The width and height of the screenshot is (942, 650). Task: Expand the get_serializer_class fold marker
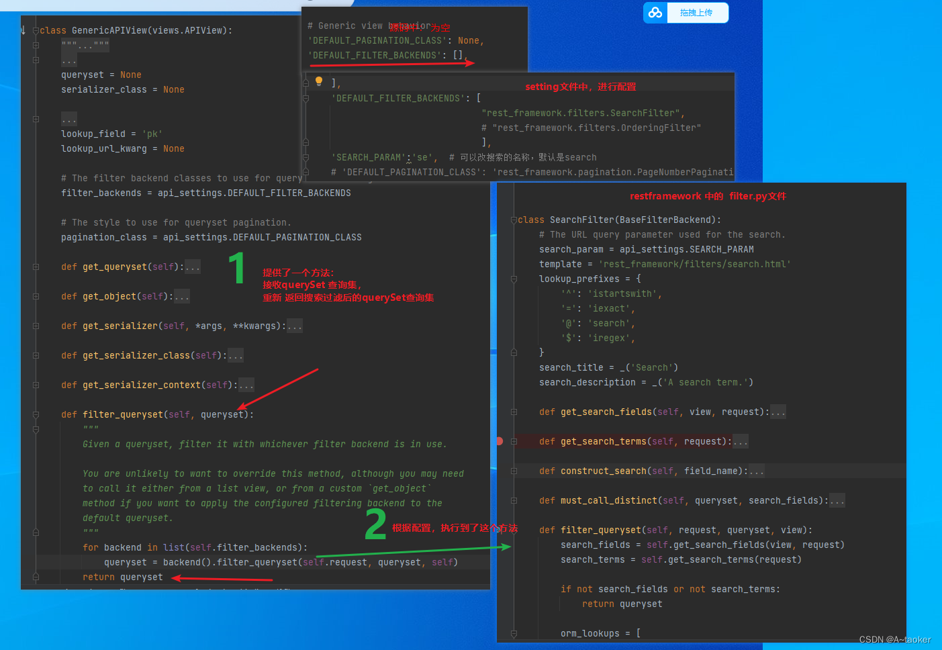coord(36,355)
